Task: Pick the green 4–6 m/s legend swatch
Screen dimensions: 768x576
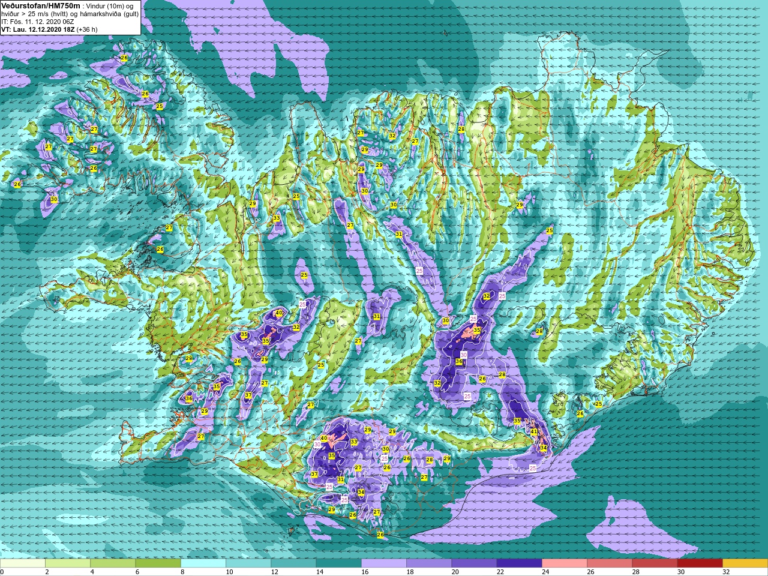Action: [x=113, y=563]
